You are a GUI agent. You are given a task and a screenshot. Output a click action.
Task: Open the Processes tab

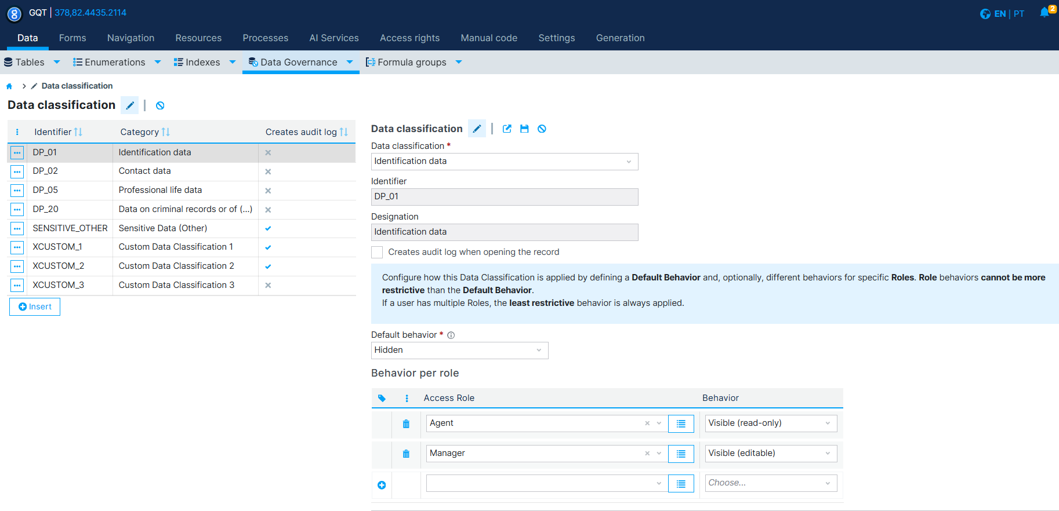(x=265, y=38)
